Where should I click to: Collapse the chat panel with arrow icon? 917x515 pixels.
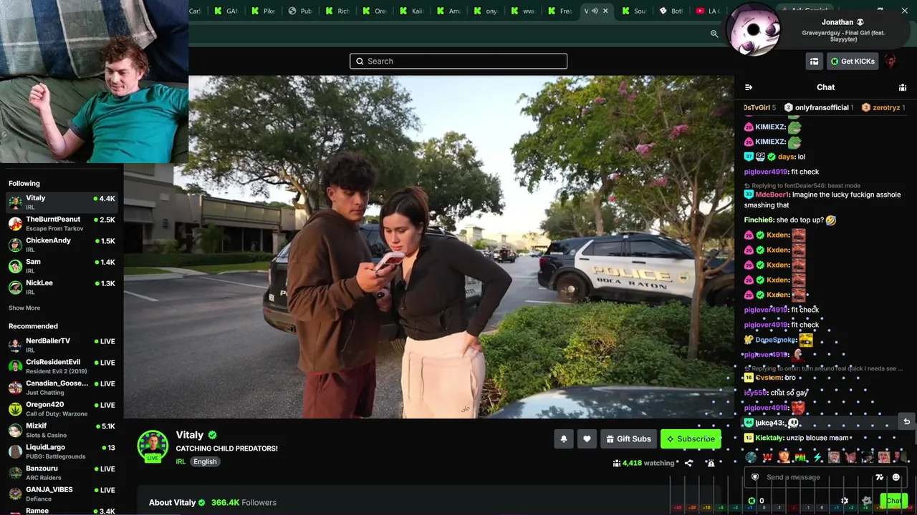[x=749, y=87]
